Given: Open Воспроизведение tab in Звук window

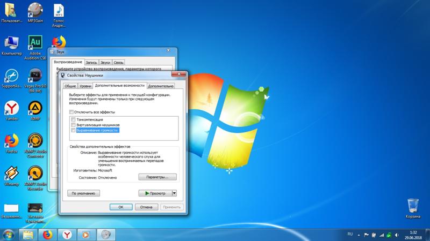Looking at the screenshot, I should point(68,62).
